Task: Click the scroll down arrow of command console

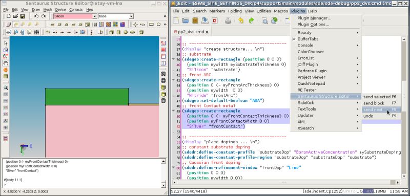Action: (x=164, y=185)
